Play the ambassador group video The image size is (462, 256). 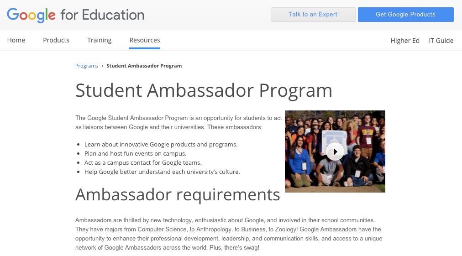[x=335, y=152]
